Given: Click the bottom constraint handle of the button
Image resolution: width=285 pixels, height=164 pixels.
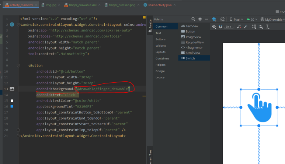Looking at the screenshot, I should click(x=259, y=126).
